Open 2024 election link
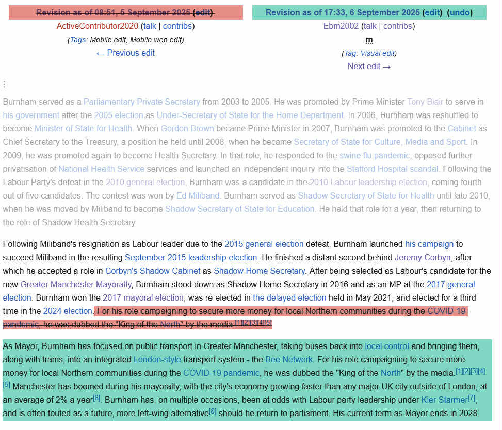 68,311
